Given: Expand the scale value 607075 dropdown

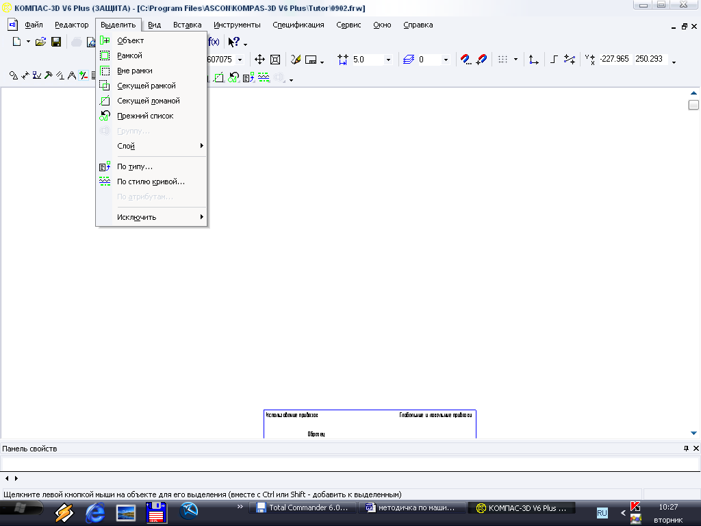Looking at the screenshot, I should tap(240, 60).
